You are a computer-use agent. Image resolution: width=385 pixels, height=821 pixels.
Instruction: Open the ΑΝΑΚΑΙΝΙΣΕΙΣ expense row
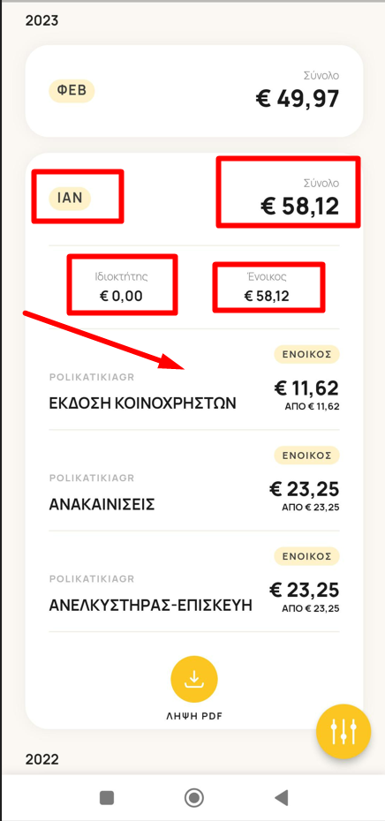(x=194, y=480)
